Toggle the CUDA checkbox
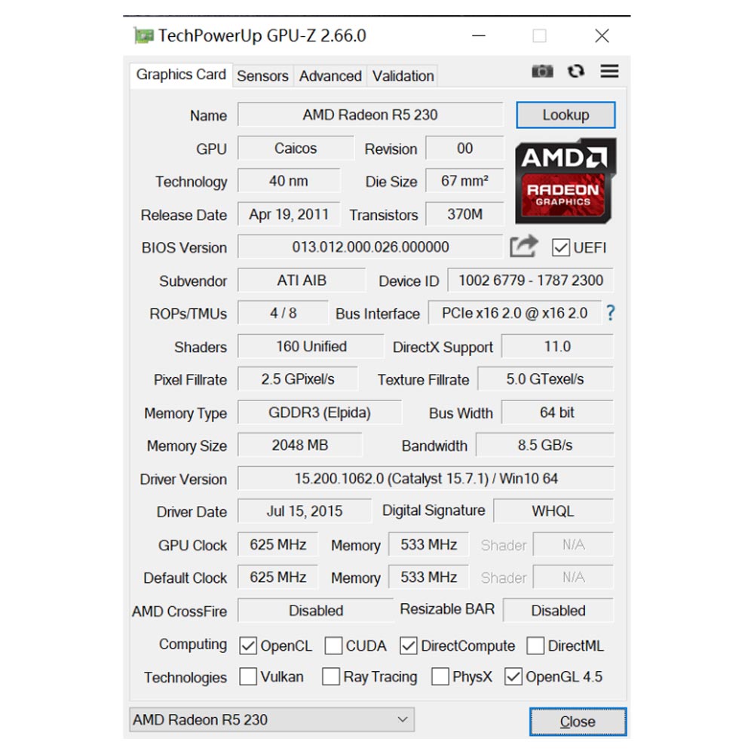The height and width of the screenshot is (754, 754). [333, 645]
